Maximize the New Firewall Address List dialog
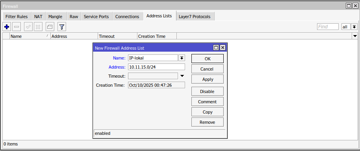Screen dimensions: 360x151 [216, 48]
